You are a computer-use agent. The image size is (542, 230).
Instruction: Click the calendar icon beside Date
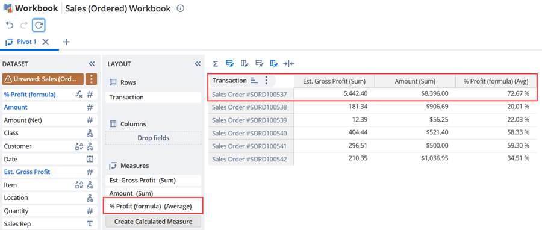90,159
